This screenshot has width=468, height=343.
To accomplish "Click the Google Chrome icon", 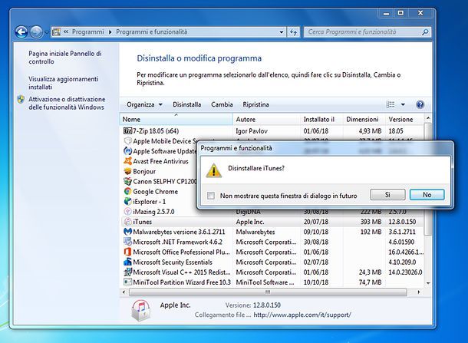I will 127,191.
